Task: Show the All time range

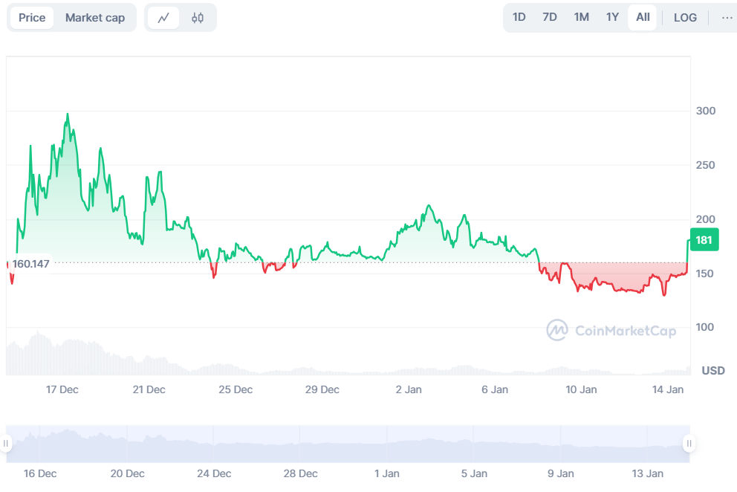Action: click(643, 17)
